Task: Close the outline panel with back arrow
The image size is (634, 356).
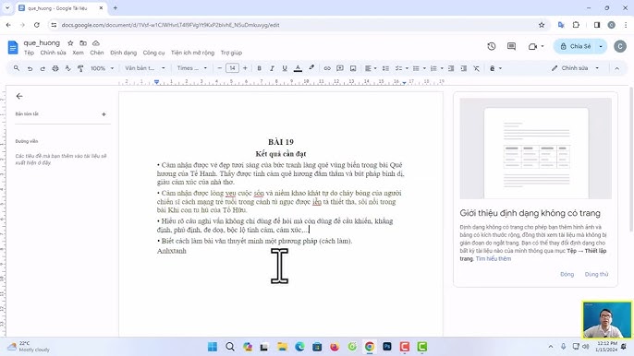Action: tap(19, 96)
